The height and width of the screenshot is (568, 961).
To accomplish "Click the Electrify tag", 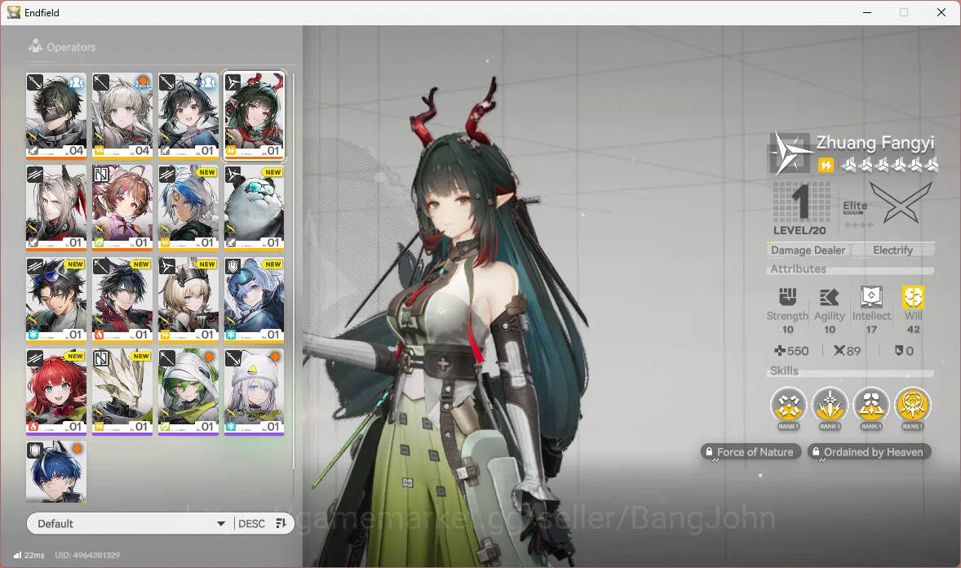I will (x=893, y=250).
